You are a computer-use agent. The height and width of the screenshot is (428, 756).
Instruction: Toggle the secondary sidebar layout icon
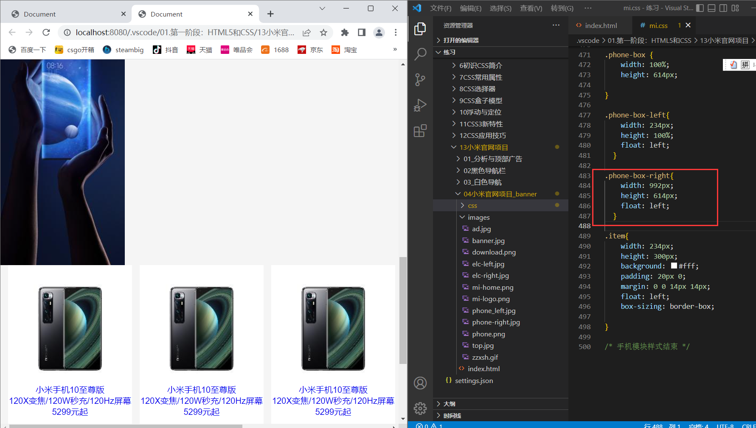tap(724, 8)
